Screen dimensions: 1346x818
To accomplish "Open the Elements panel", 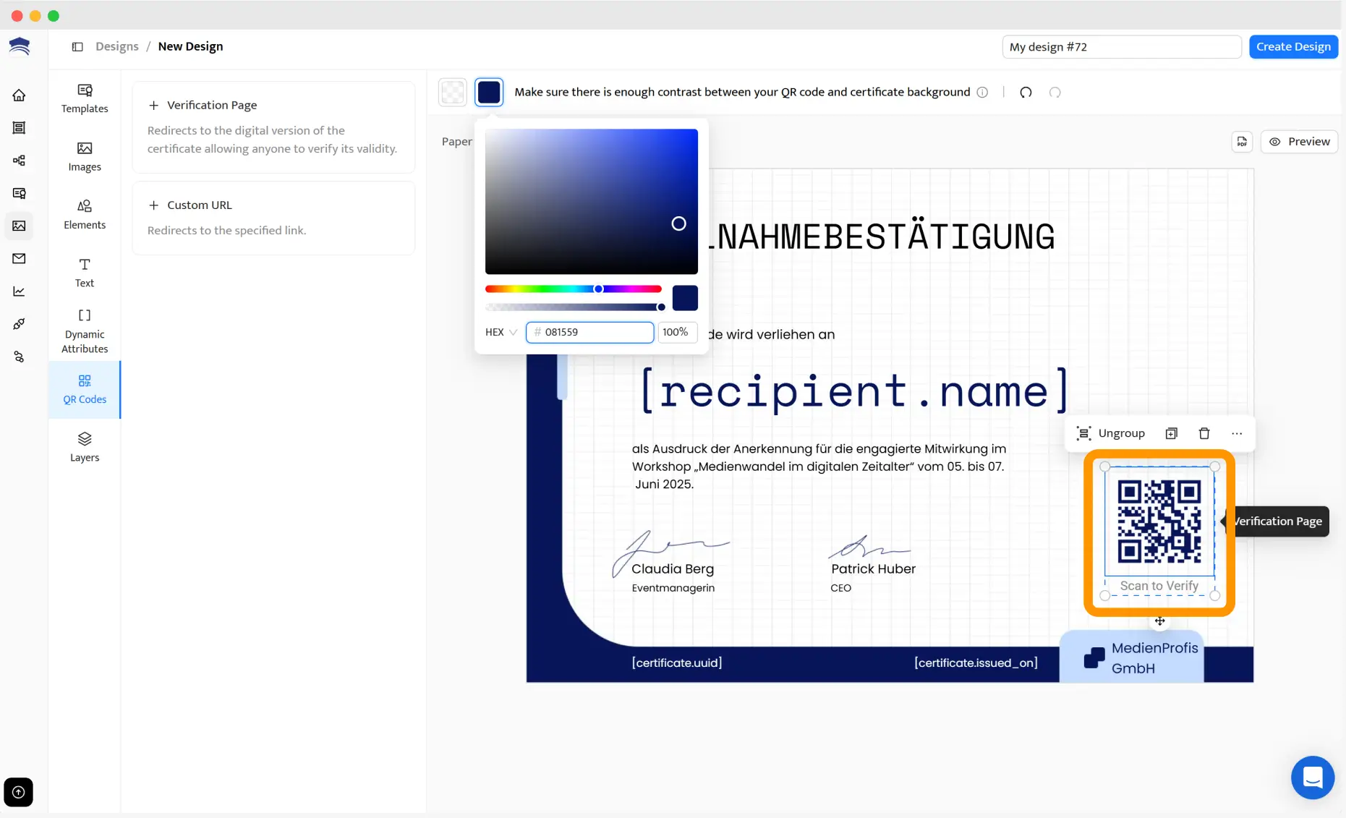I will pos(85,215).
